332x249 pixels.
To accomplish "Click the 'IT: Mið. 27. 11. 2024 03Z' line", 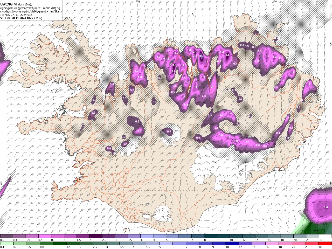I will pyautogui.click(x=16, y=15).
